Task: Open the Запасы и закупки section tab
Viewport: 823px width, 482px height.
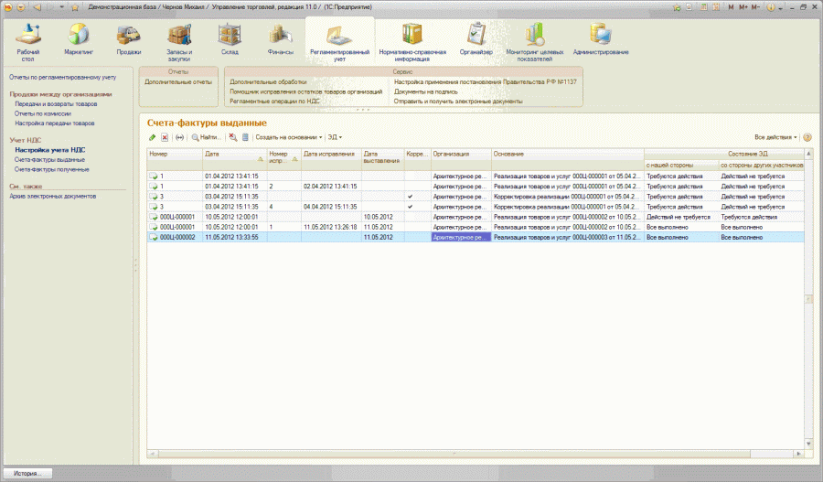Action: [x=179, y=39]
